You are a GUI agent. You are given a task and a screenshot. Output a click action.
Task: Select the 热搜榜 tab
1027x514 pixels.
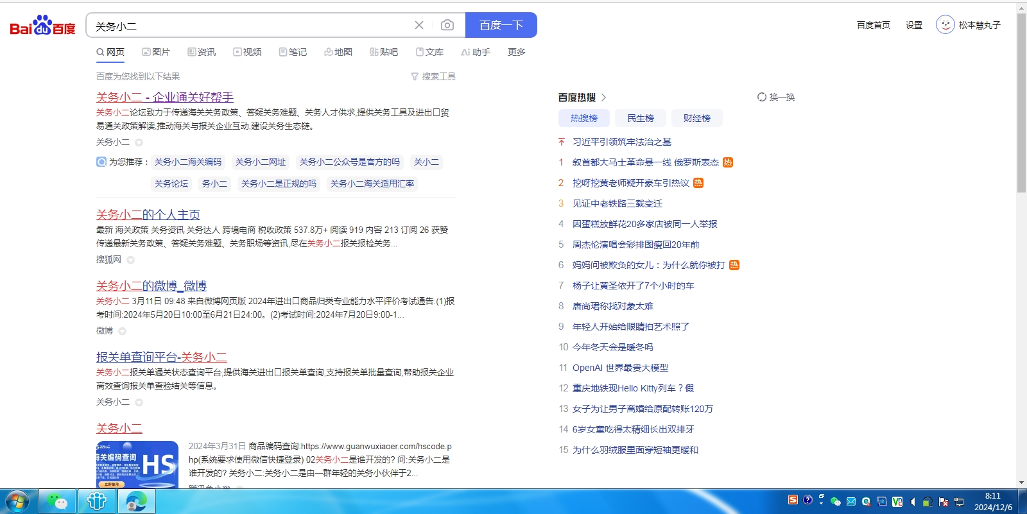pyautogui.click(x=584, y=118)
